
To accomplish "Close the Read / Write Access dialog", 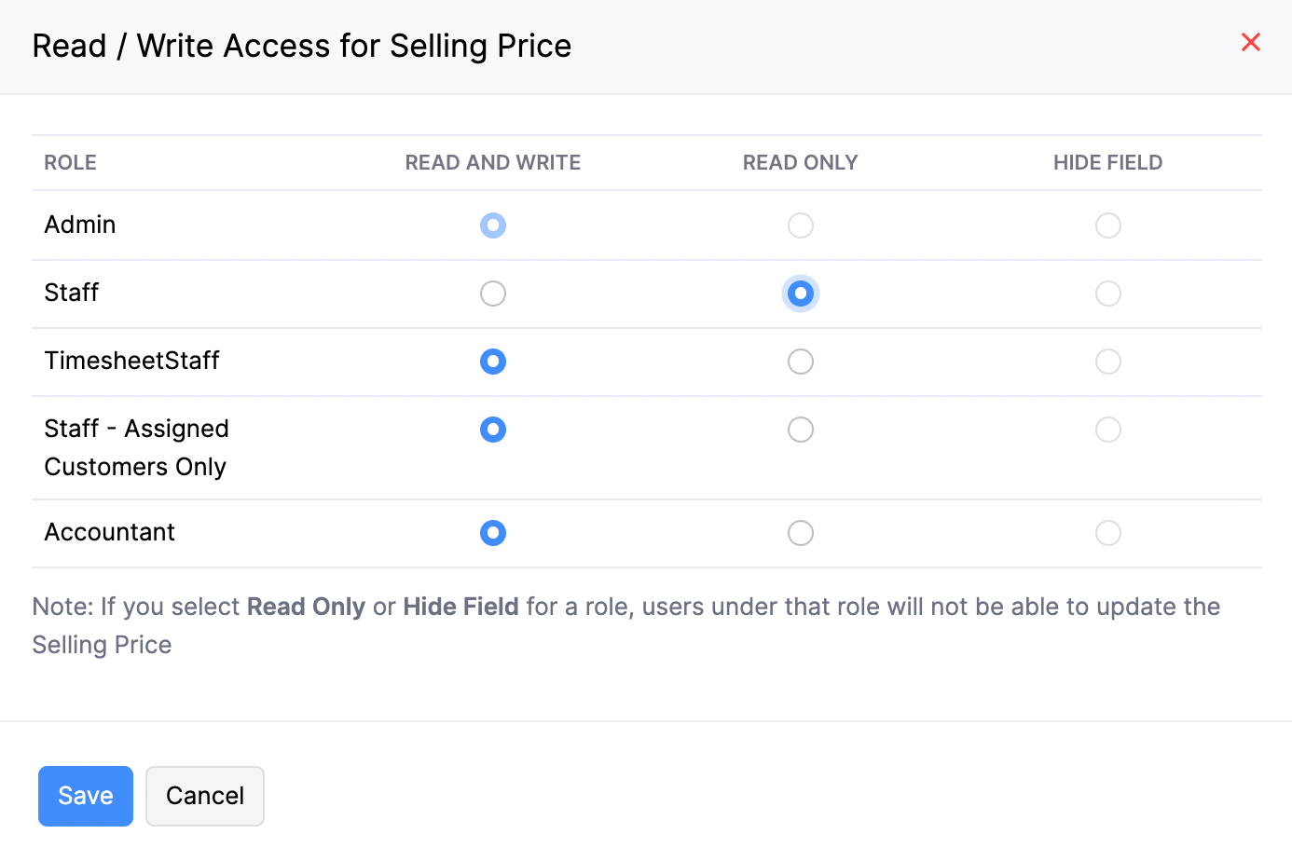I will [x=1250, y=42].
